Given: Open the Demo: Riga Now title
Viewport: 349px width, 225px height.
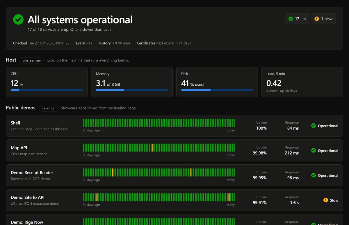Looking at the screenshot, I should coord(27,222).
